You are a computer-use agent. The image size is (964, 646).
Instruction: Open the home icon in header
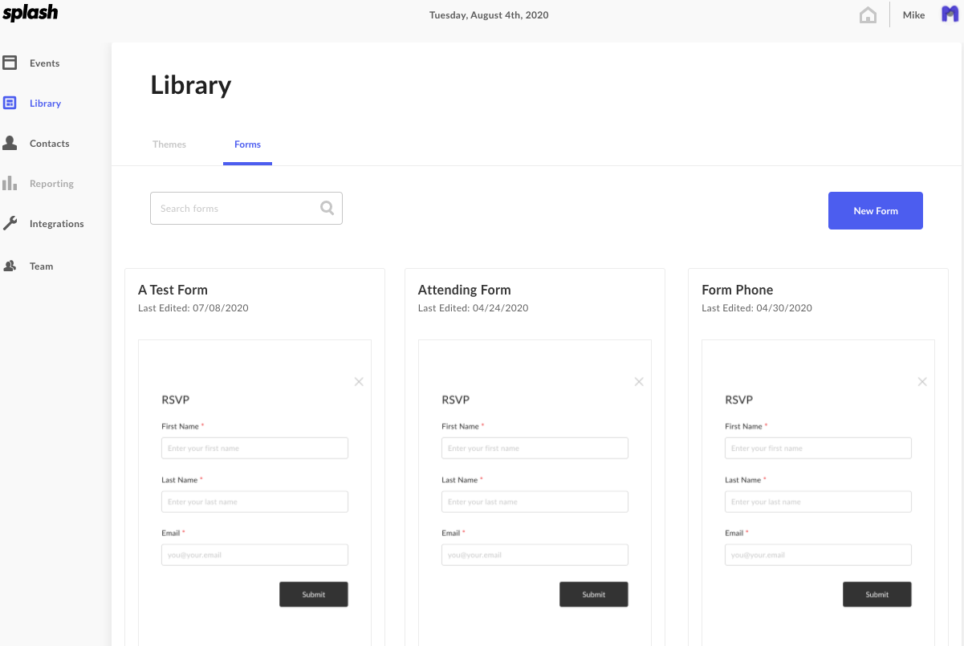[868, 15]
